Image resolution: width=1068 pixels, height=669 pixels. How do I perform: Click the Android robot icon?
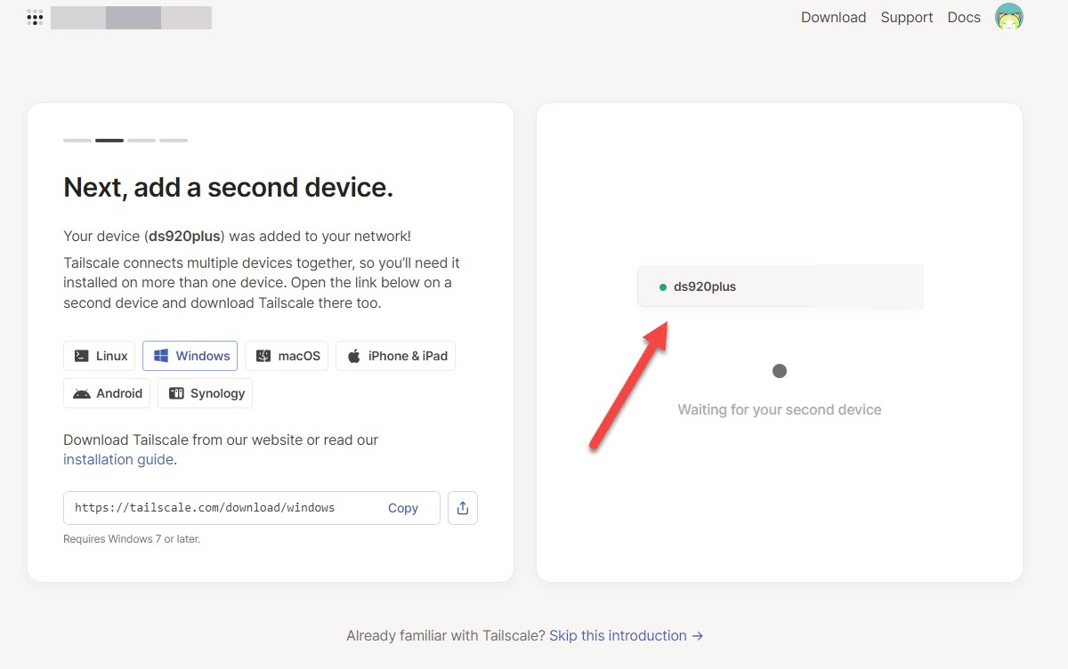pos(82,394)
